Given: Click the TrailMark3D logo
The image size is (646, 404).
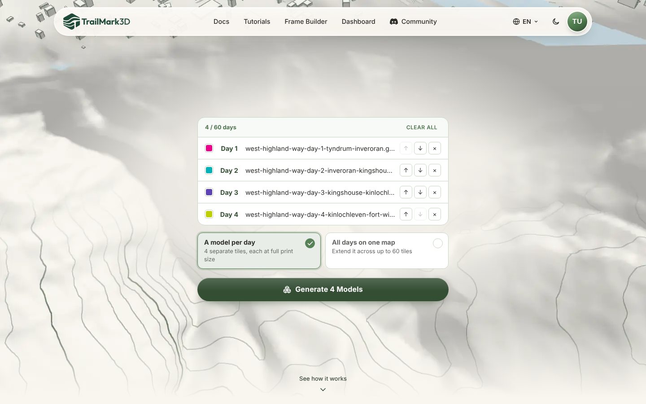Looking at the screenshot, I should tap(96, 22).
